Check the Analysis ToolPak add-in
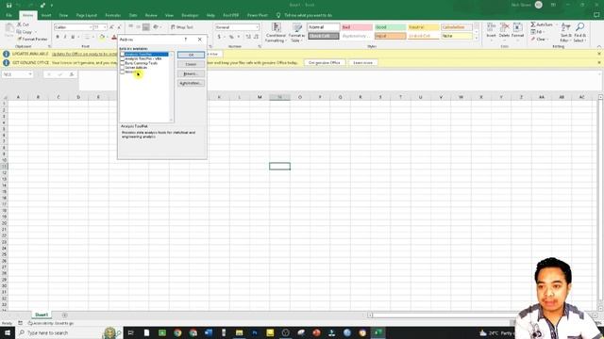Screen dimensions: 604x339 coord(123,55)
